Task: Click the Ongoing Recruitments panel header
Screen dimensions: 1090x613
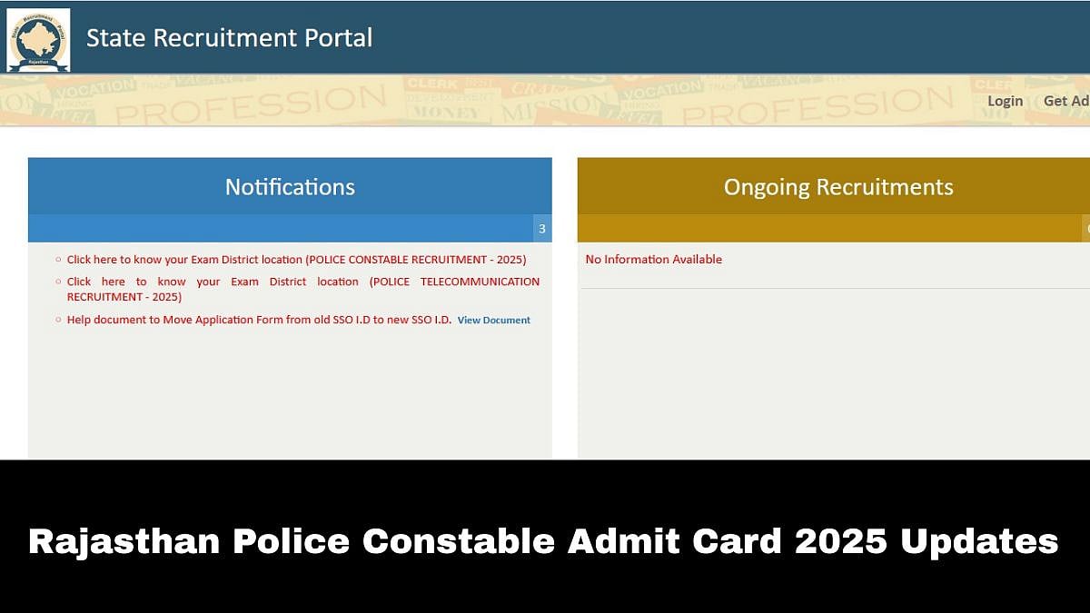Action: [837, 187]
